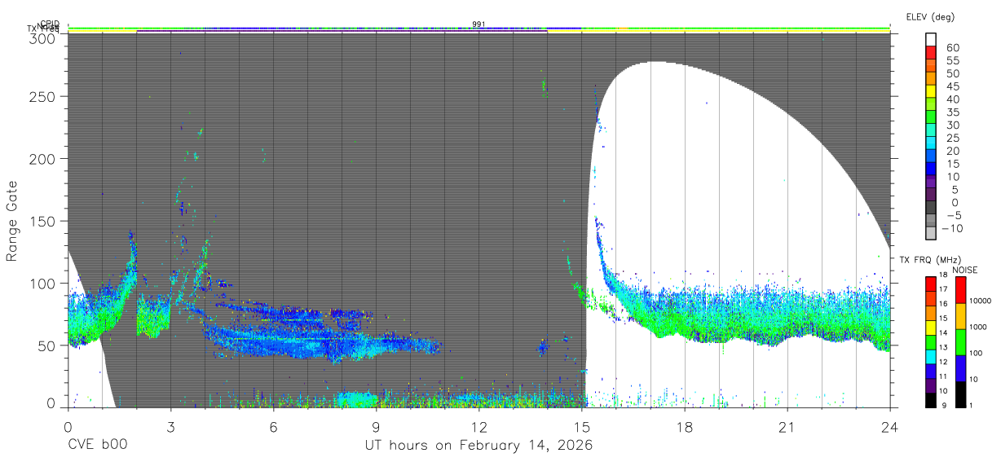Click the '10000' label on NOISE colorbar

pyautogui.click(x=981, y=301)
